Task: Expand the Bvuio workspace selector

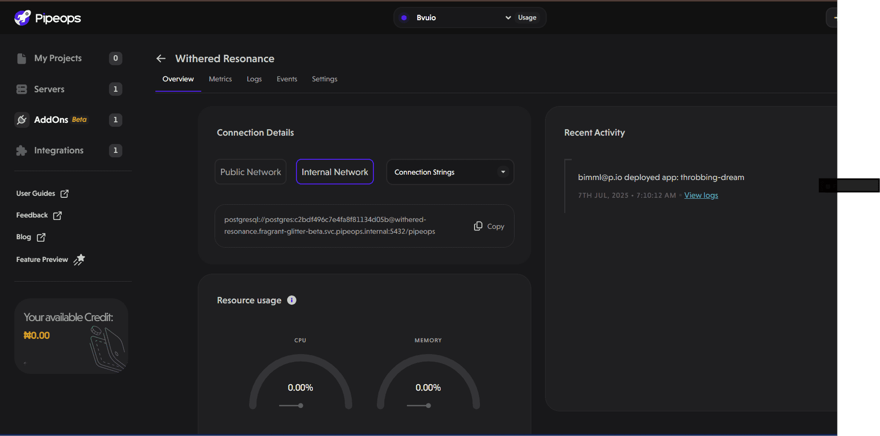Action: click(455, 18)
